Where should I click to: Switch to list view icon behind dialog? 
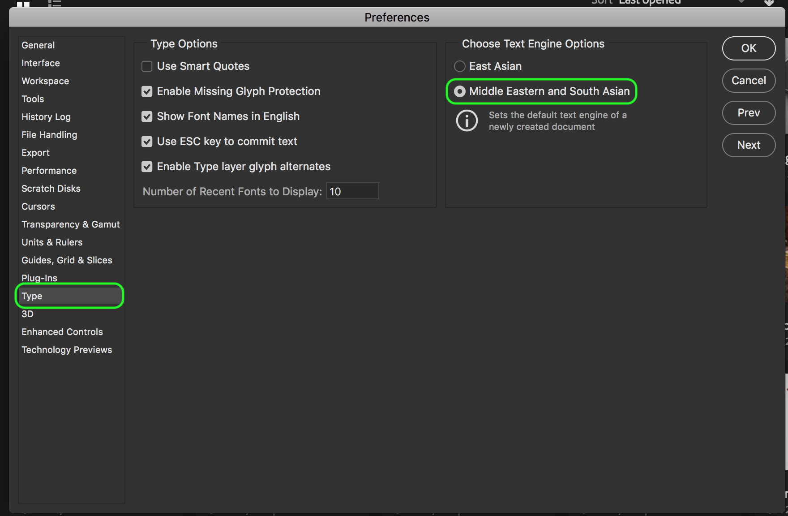[x=55, y=4]
